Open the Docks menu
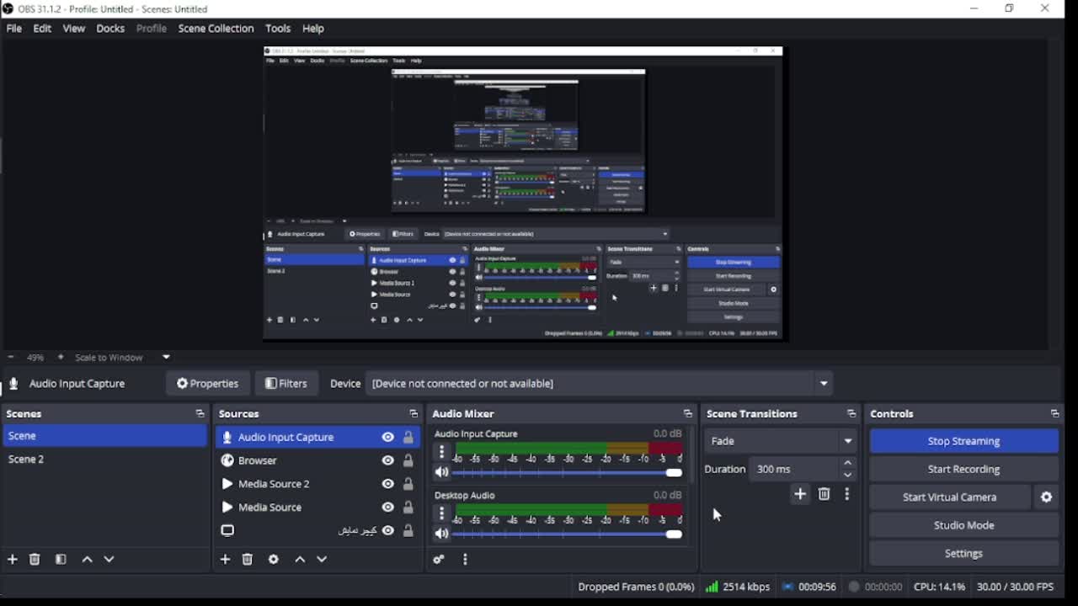Screen dimensions: 1078x606 [x=110, y=29]
